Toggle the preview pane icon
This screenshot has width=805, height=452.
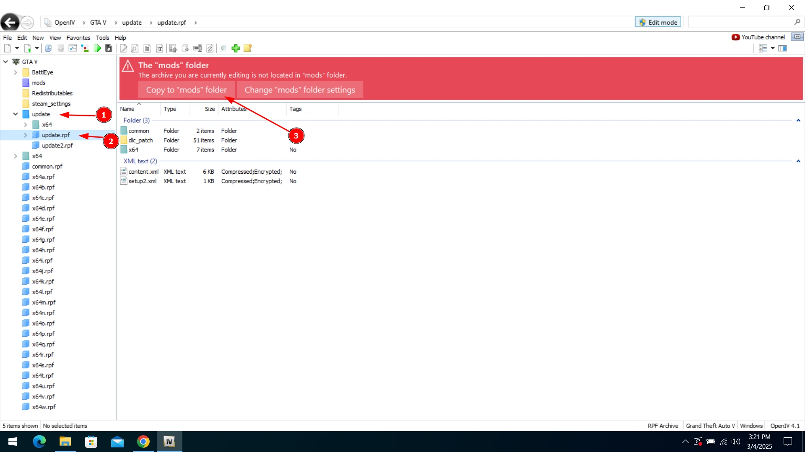coord(782,48)
